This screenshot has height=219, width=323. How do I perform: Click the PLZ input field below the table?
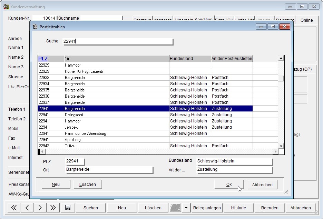[75, 161]
